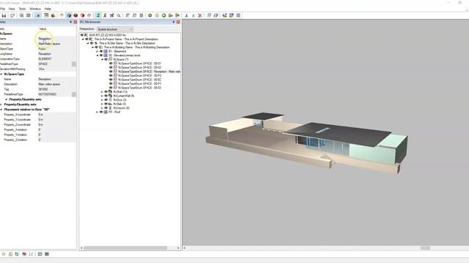Expand the RF - Roof tree node
Image resolution: width=469 pixels, height=263 pixels.
click(x=97, y=112)
